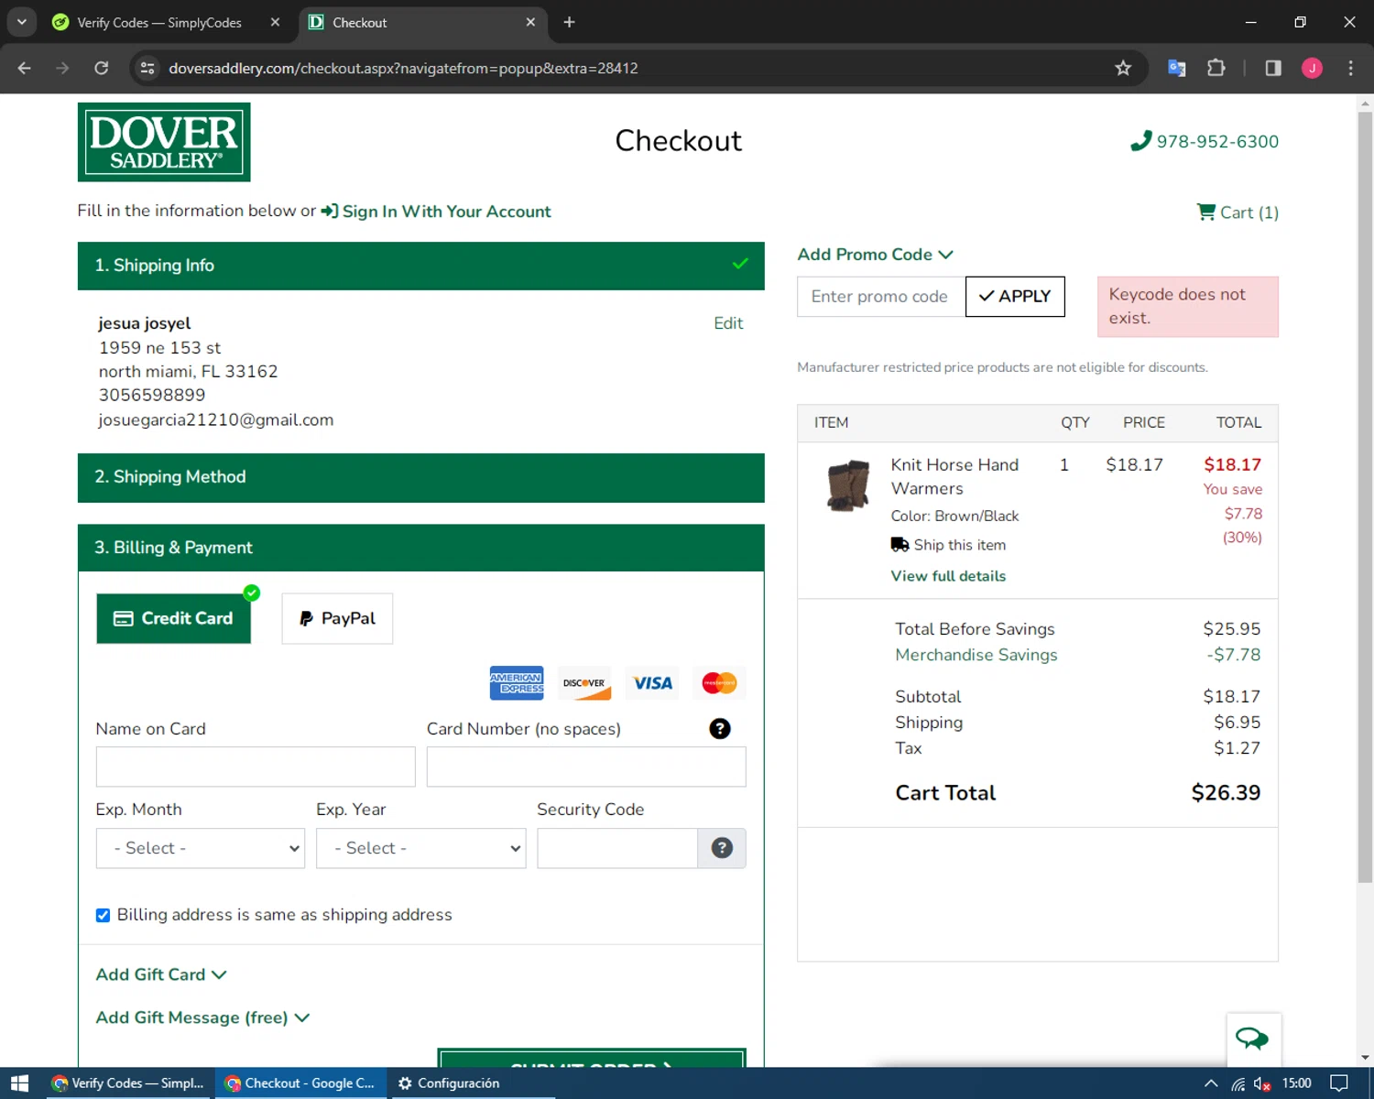Go back to the previous page
This screenshot has width=1374, height=1099.
pyautogui.click(x=25, y=68)
